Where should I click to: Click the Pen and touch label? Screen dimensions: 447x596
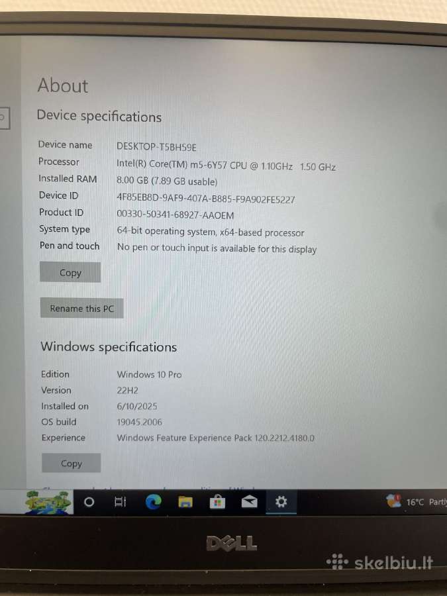tap(70, 246)
